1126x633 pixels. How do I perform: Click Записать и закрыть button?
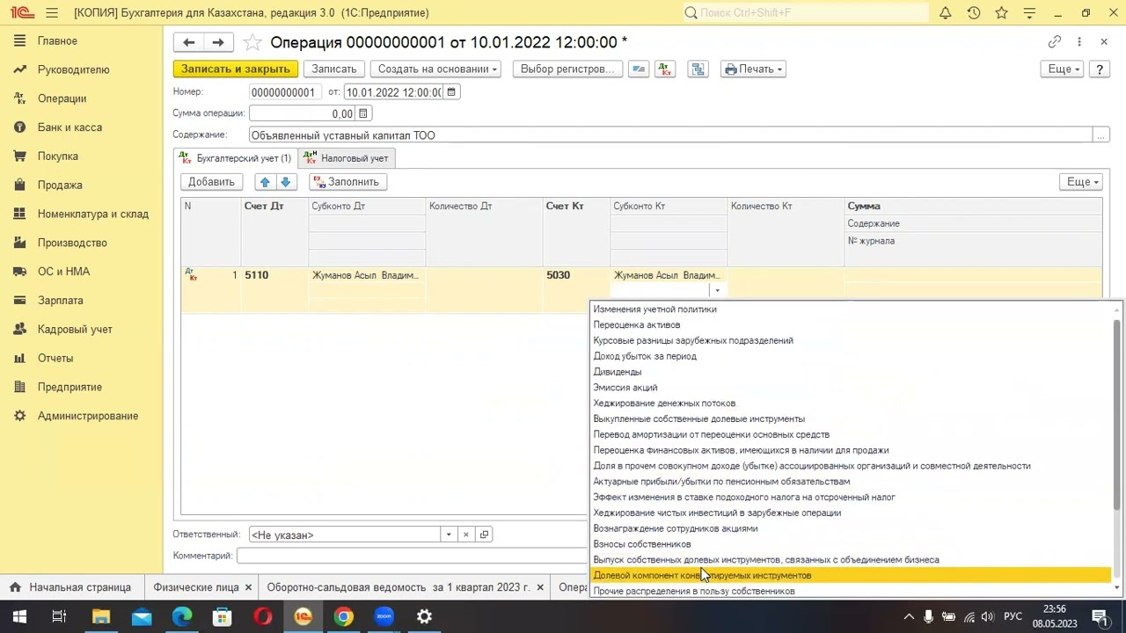(236, 69)
